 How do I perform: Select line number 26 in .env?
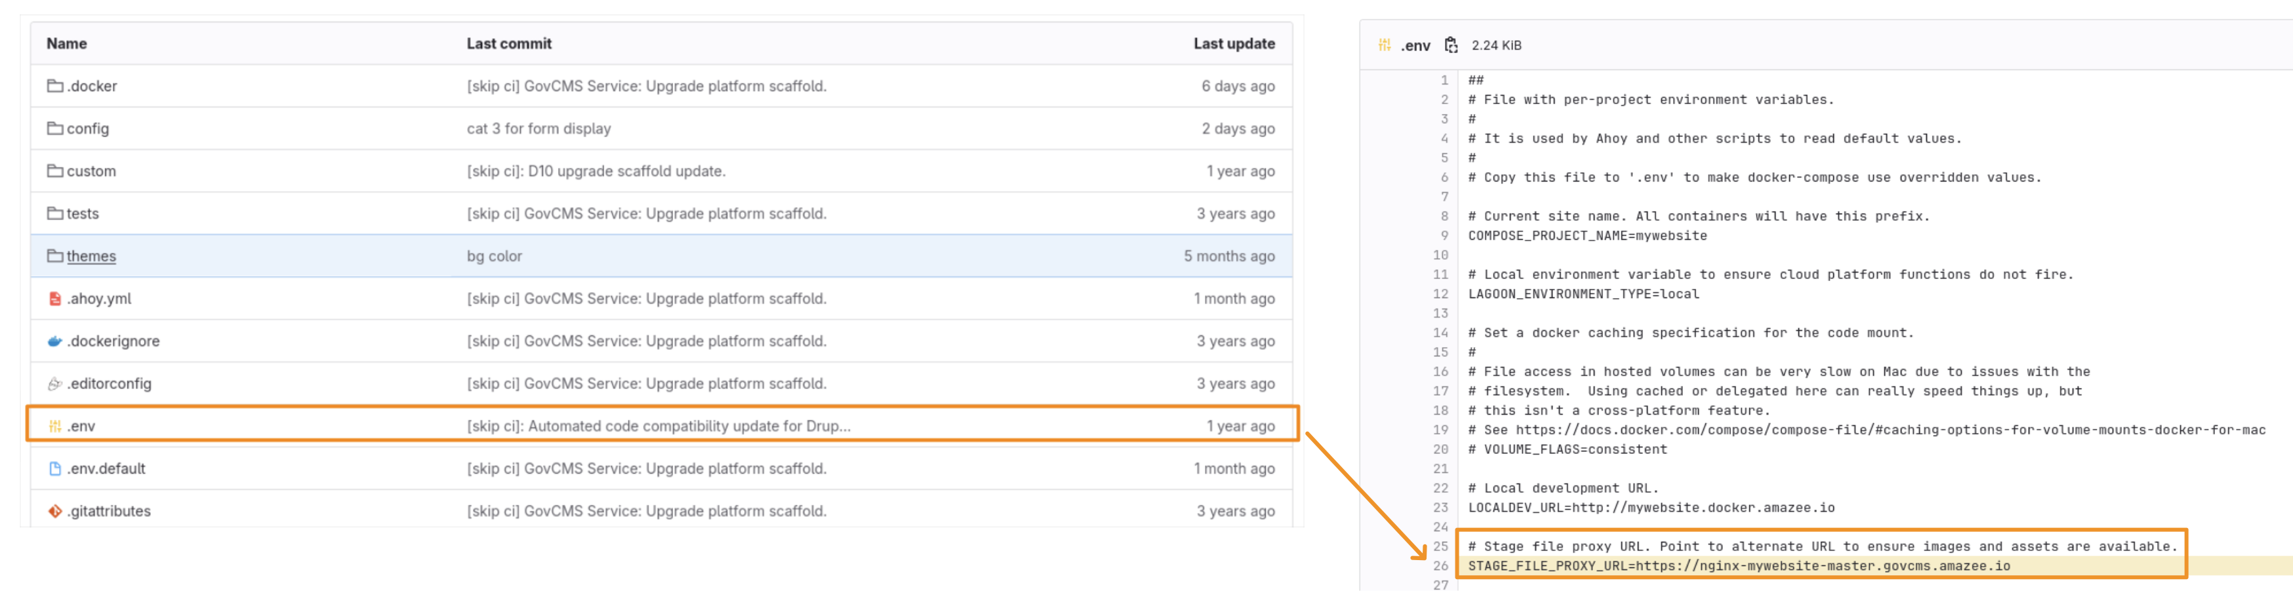click(x=1439, y=566)
